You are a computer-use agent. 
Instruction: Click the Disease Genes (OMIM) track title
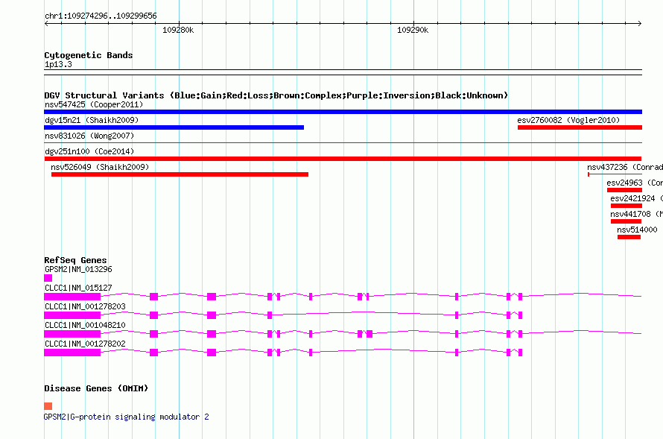pyautogui.click(x=96, y=388)
